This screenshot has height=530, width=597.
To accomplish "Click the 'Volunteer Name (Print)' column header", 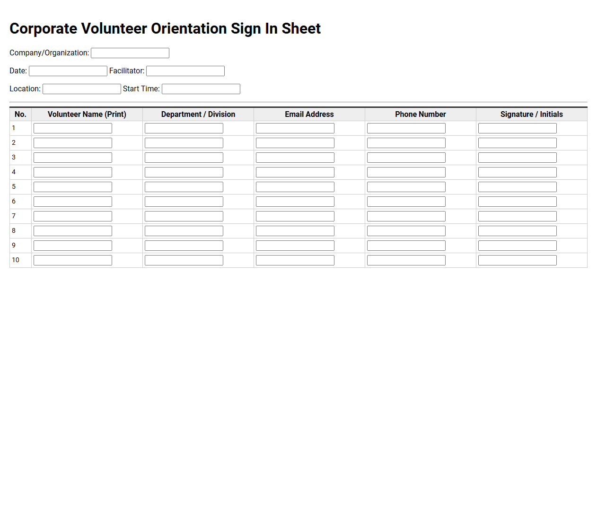I will pos(87,115).
